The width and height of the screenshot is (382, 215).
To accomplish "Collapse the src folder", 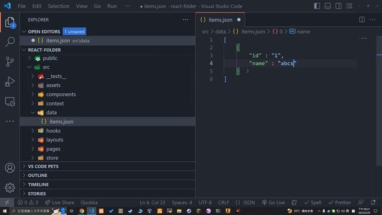I will [x=29, y=67].
